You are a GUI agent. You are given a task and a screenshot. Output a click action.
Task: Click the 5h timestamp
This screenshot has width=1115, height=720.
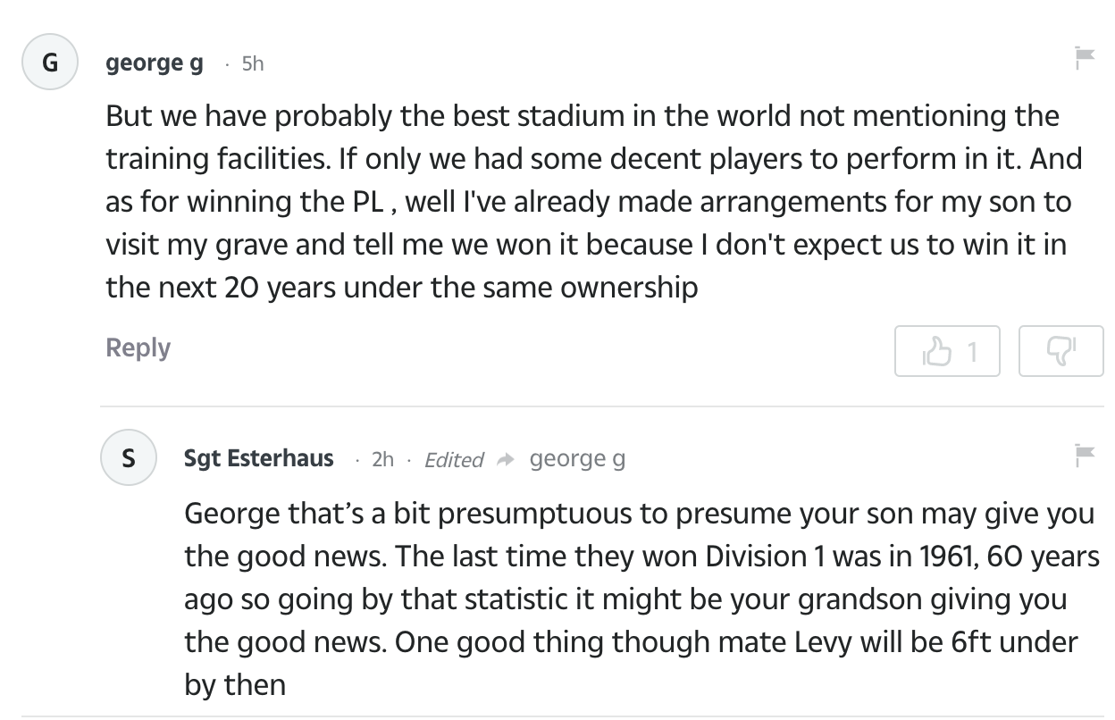click(x=253, y=64)
